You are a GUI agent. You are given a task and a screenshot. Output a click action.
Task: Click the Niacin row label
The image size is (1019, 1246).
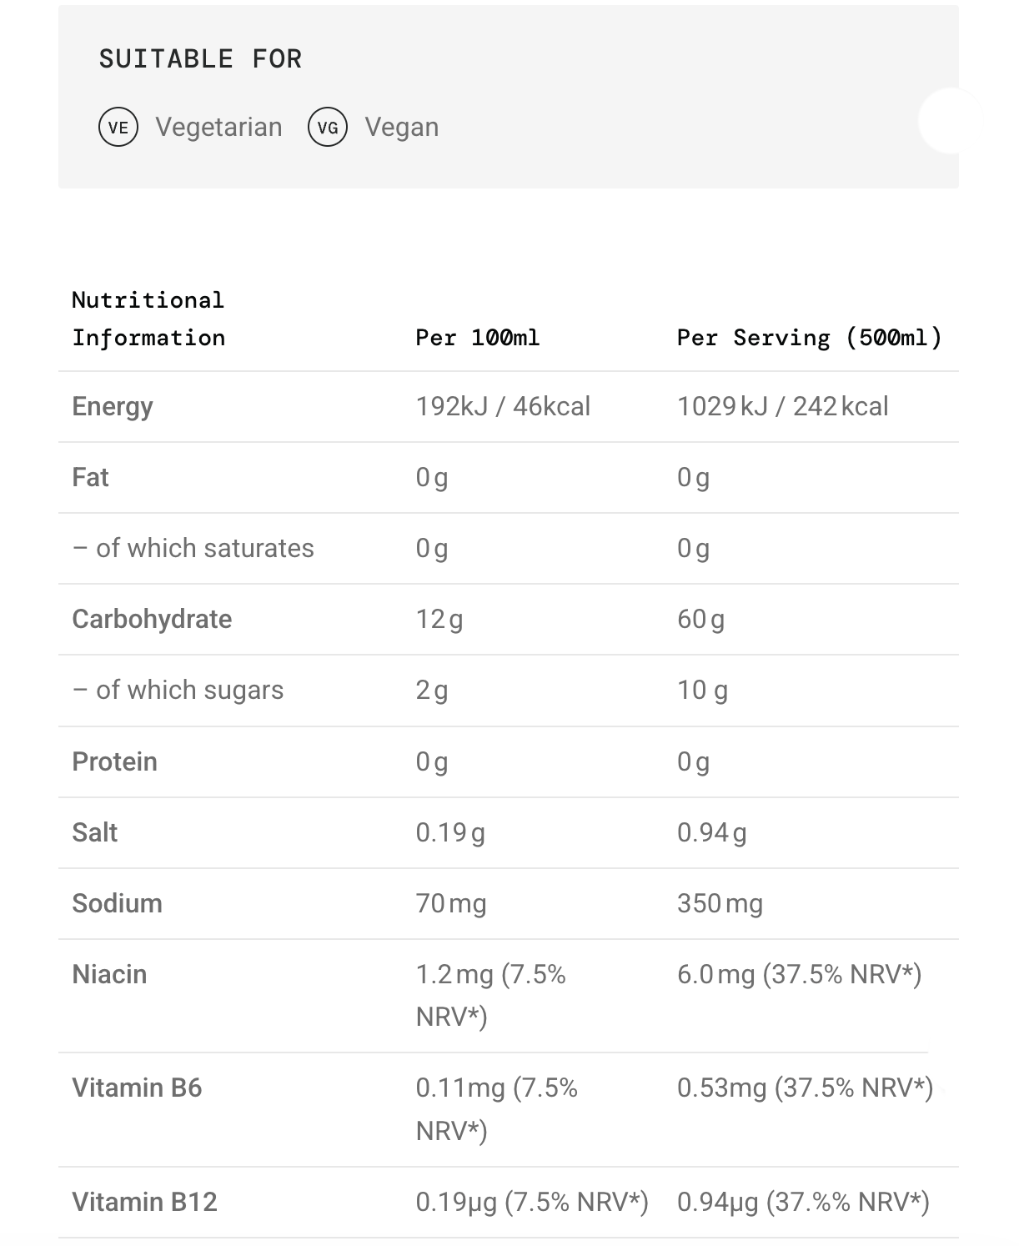click(109, 975)
